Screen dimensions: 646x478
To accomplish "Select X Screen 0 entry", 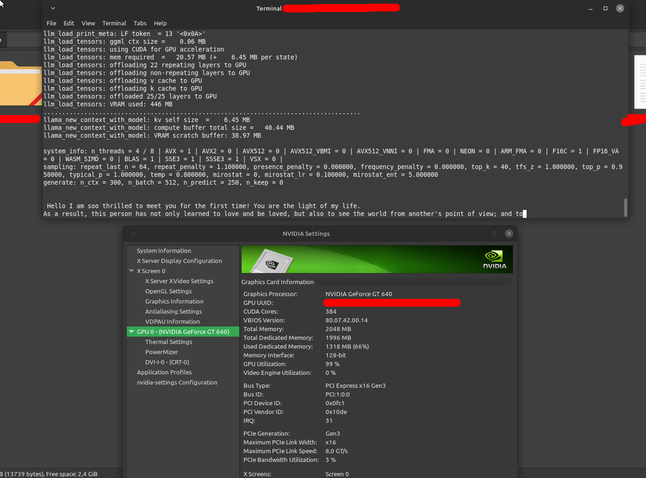I will tap(151, 271).
